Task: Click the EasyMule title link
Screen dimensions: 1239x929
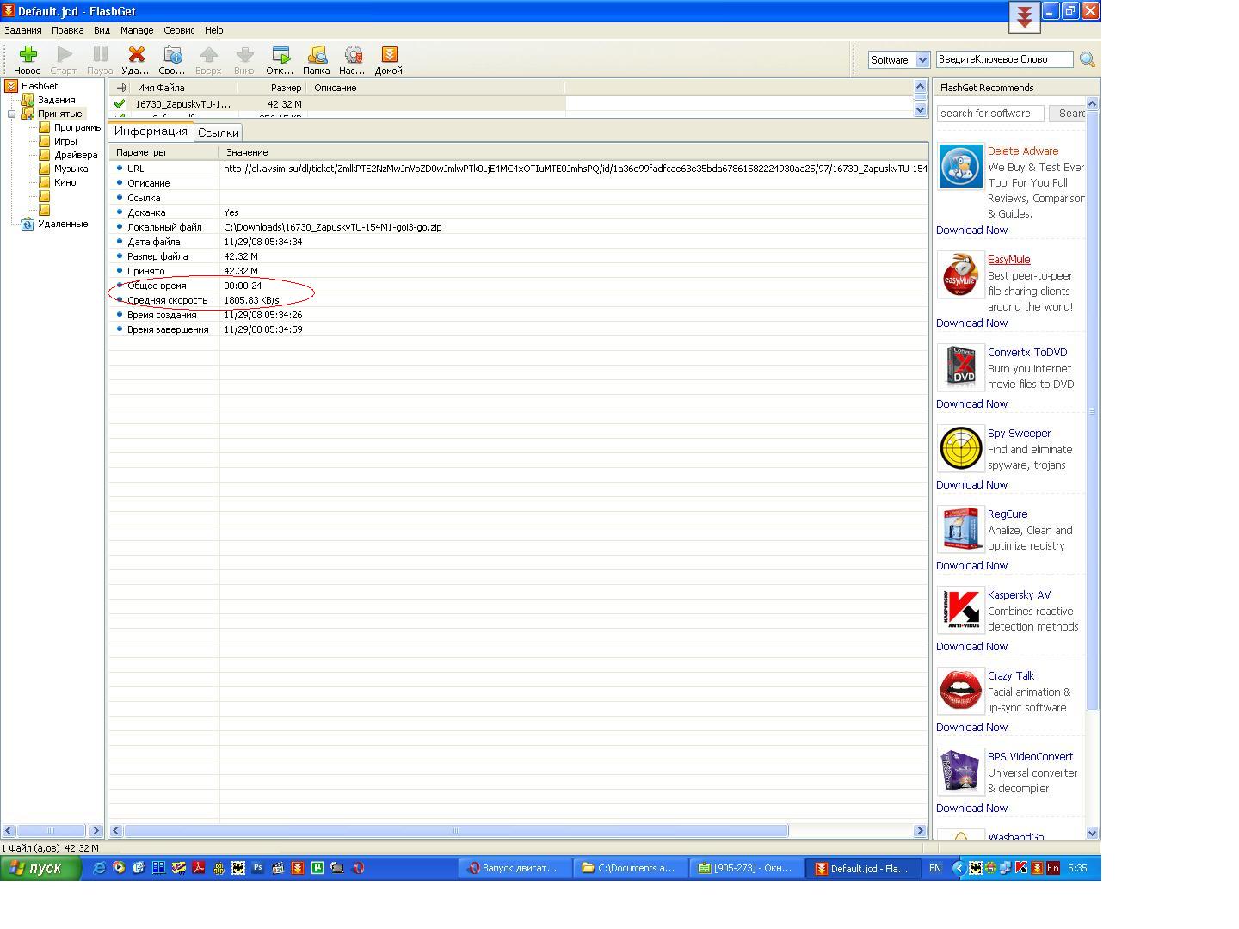Action: pos(1008,260)
